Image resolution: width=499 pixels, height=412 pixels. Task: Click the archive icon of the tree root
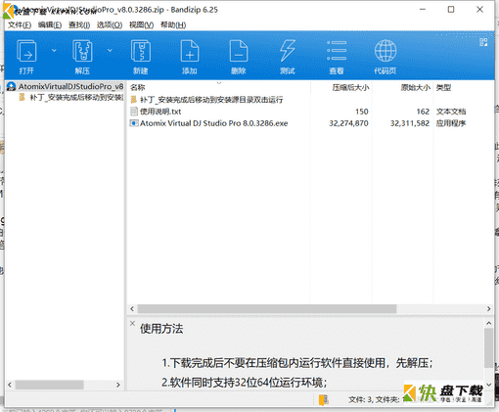click(x=11, y=86)
